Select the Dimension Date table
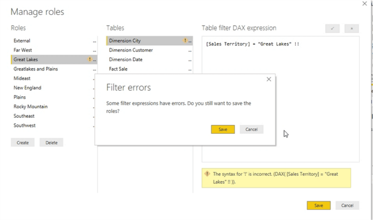373x220 pixels. [126, 60]
